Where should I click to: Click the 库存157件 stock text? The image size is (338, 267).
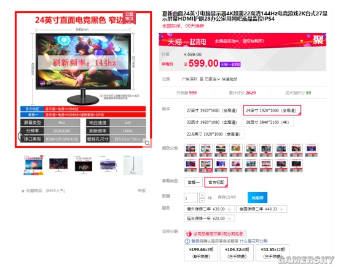[x=227, y=197]
